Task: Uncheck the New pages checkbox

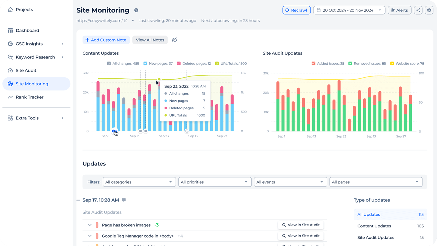Action: [146, 63]
